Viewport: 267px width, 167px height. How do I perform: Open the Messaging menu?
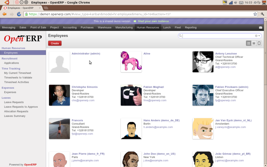pyautogui.click(x=9, y=28)
